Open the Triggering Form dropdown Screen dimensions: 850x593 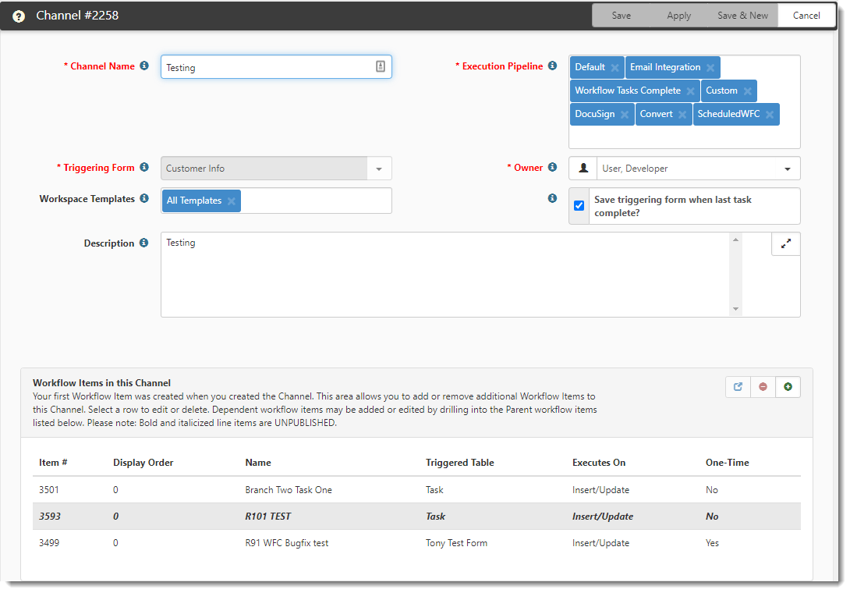tap(379, 169)
